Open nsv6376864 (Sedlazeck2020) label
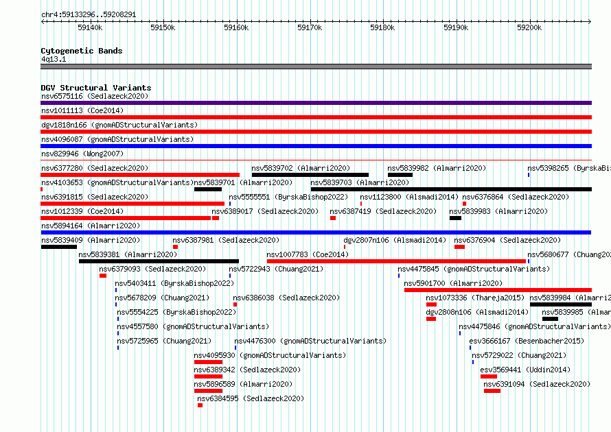Image resolution: width=611 pixels, height=432 pixels. pos(516,197)
